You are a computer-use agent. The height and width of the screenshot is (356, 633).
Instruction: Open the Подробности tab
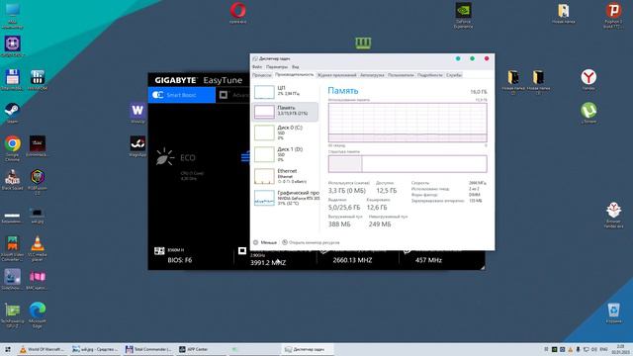click(x=430, y=75)
